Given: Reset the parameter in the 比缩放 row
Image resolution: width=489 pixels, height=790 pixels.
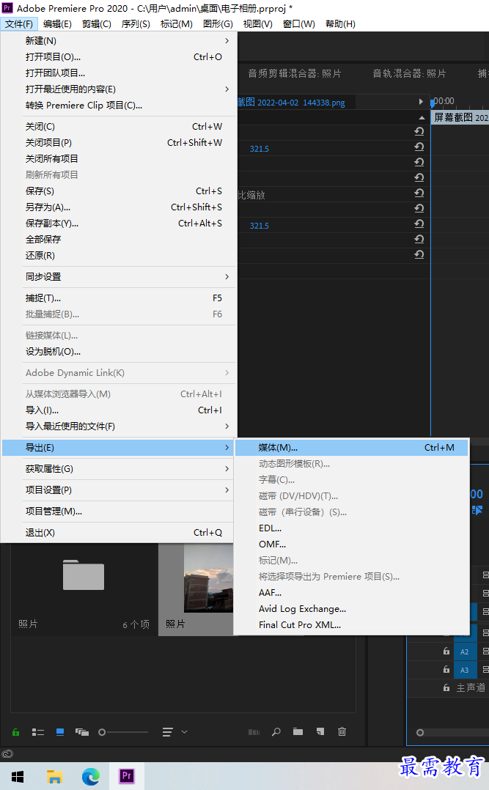Looking at the screenshot, I should pyautogui.click(x=419, y=193).
